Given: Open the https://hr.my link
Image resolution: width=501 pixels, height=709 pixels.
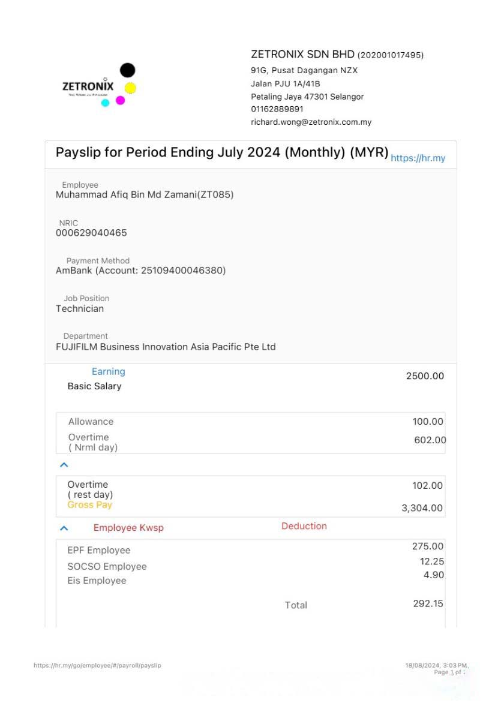Looking at the screenshot, I should [x=418, y=158].
